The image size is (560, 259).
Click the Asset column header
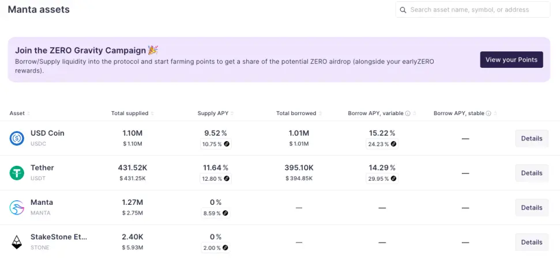[17, 113]
